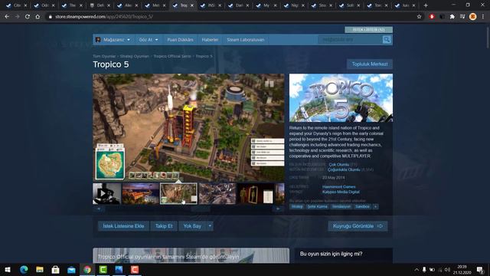
Task: Open the Çok Olumlu recent reviews link
Action: (x=338, y=165)
